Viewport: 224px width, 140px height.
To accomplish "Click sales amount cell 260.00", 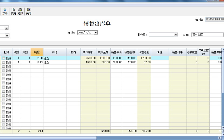I will 130,62.
